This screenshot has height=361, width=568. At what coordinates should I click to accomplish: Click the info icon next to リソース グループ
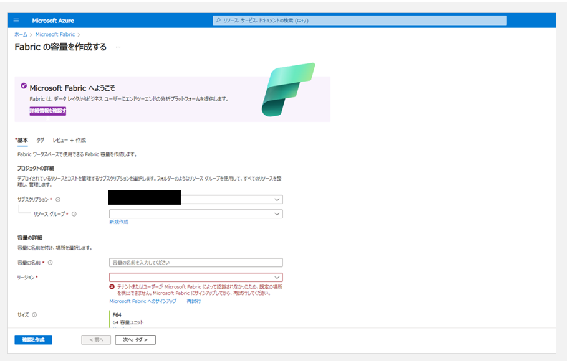(x=74, y=214)
